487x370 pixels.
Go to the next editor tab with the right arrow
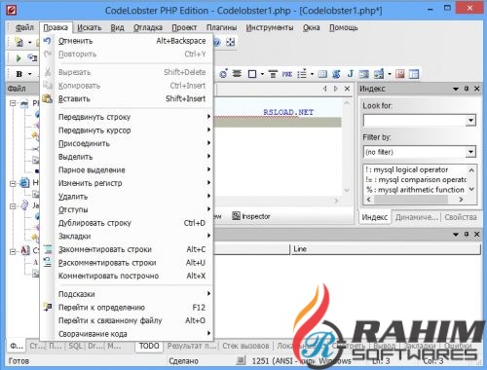(x=336, y=89)
